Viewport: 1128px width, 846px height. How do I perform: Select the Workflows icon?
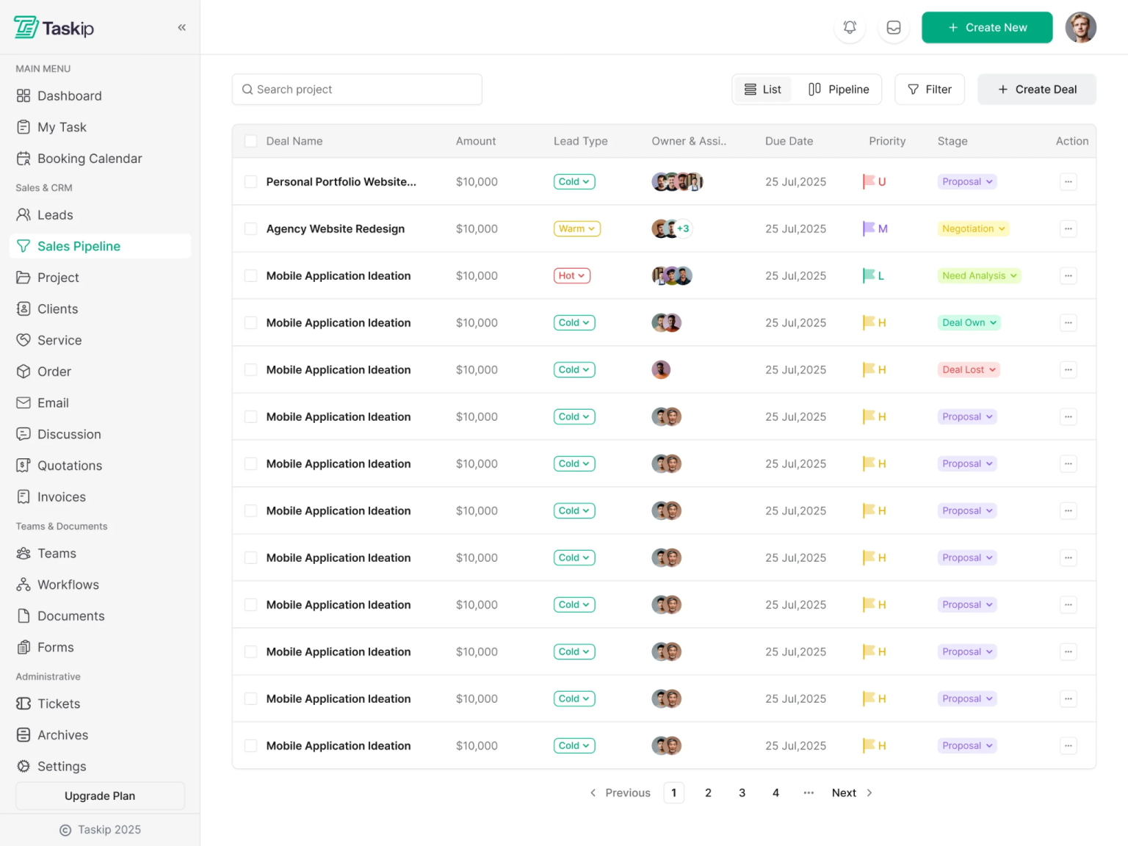(23, 585)
